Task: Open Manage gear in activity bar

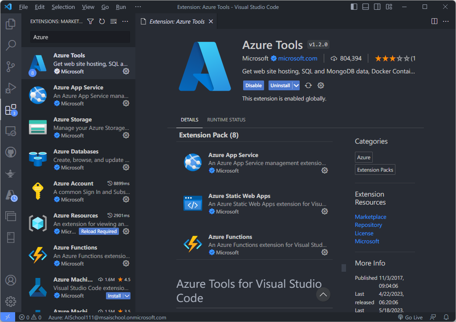Action: [11, 302]
